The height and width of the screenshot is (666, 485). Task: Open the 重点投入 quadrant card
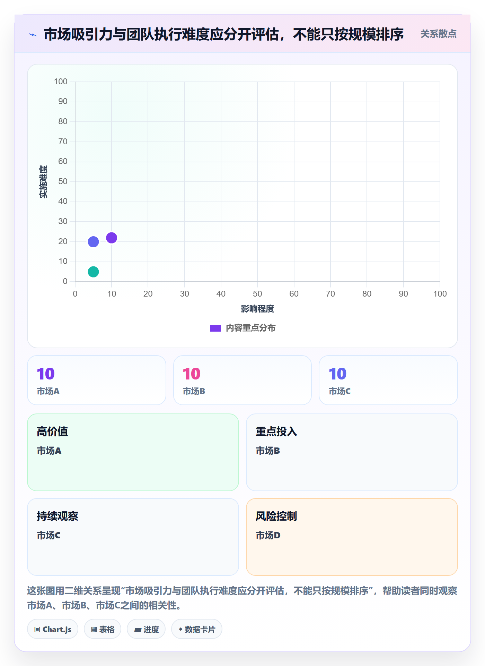point(352,452)
